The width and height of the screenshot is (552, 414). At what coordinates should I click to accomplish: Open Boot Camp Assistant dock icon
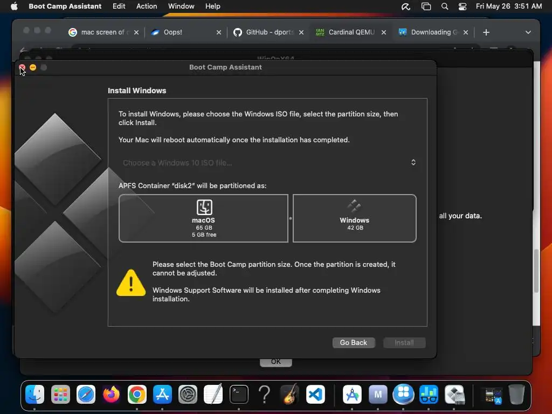coord(454,394)
